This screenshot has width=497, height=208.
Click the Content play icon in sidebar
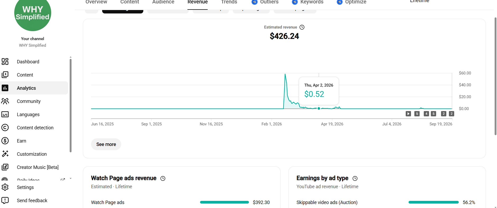click(5, 75)
